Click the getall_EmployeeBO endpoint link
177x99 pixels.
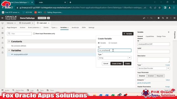[x=144, y=83]
